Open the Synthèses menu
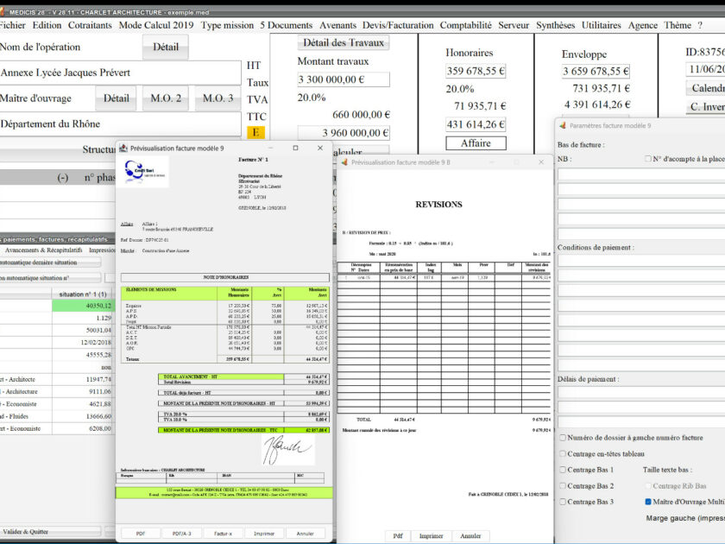This screenshot has width=725, height=544. point(555,25)
